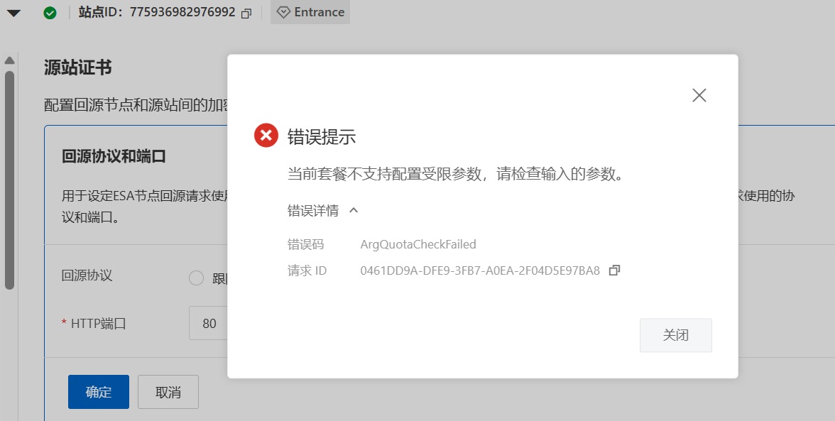
Task: Click the ArgQuotaCheckFailed error code text
Action: [x=418, y=244]
